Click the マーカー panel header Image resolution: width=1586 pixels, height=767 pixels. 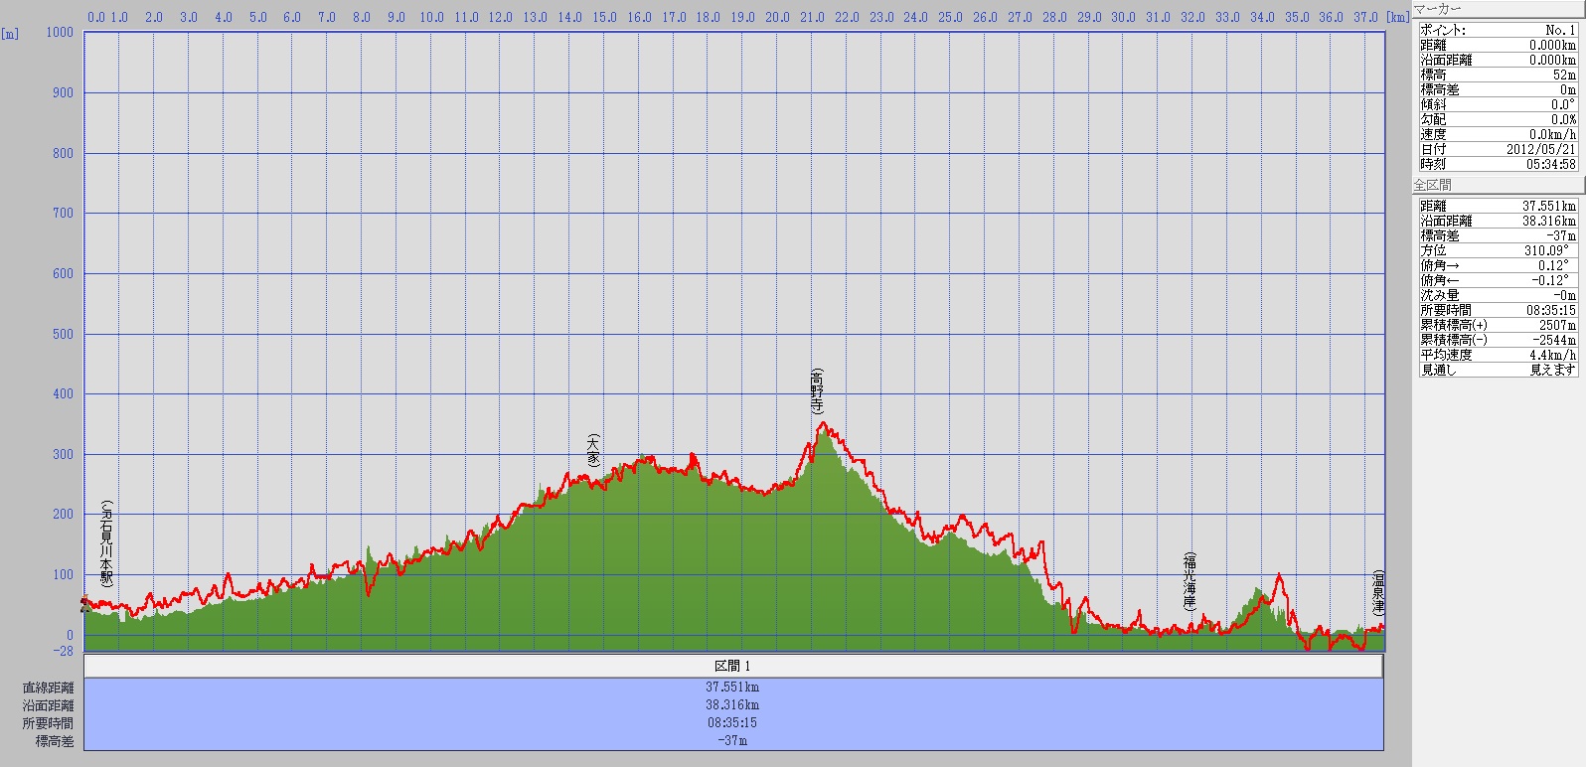click(1498, 9)
